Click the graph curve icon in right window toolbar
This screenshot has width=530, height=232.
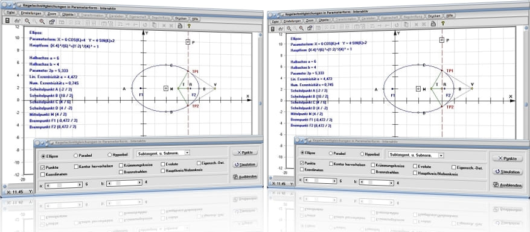tap(281, 29)
